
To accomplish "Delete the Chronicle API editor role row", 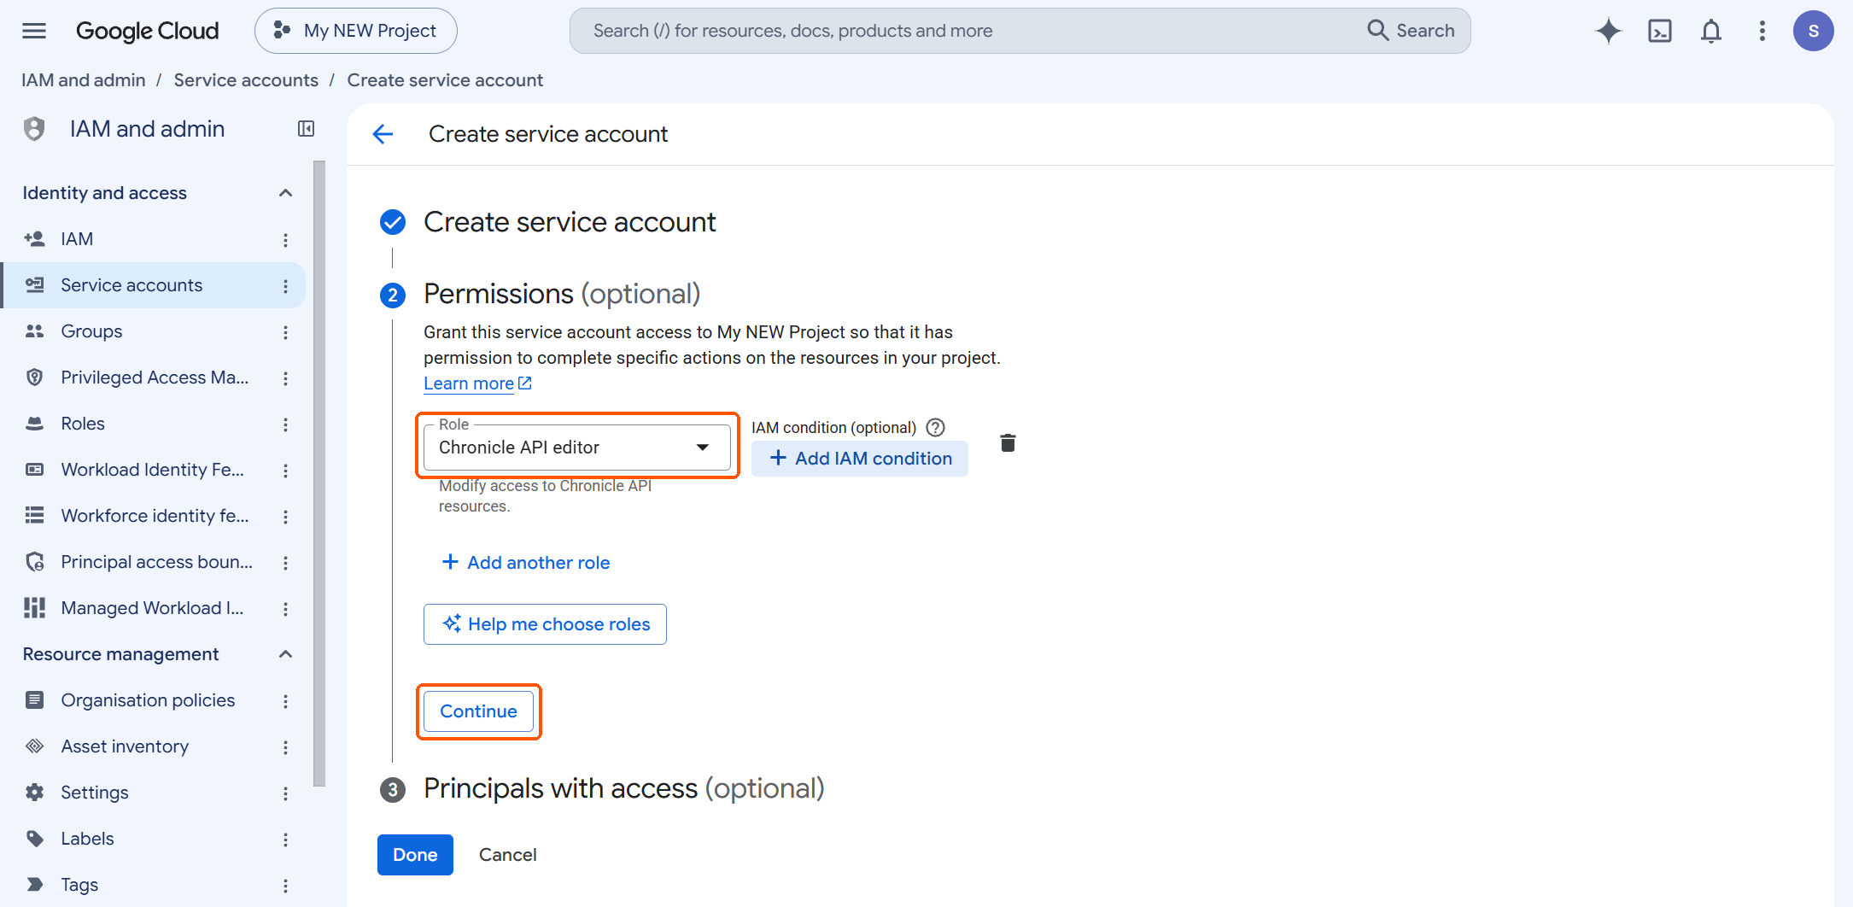I will click(x=1008, y=442).
